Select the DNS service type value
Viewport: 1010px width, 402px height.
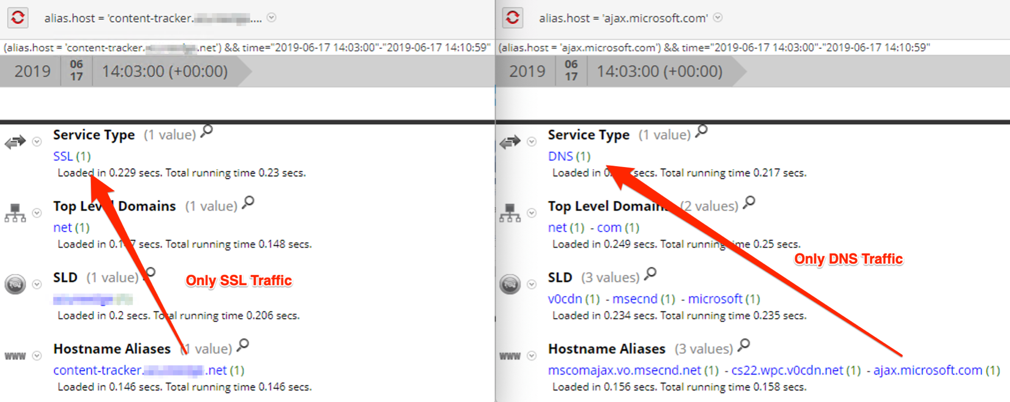[560, 157]
